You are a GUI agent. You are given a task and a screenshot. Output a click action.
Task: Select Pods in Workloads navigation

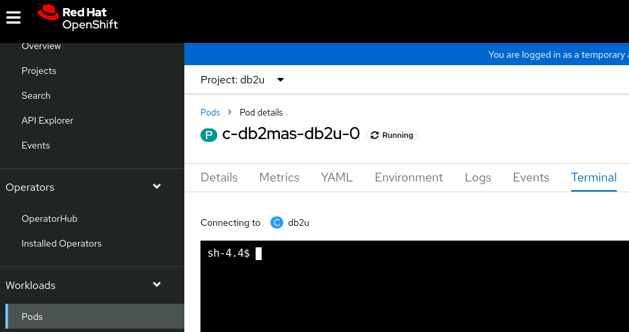point(32,317)
